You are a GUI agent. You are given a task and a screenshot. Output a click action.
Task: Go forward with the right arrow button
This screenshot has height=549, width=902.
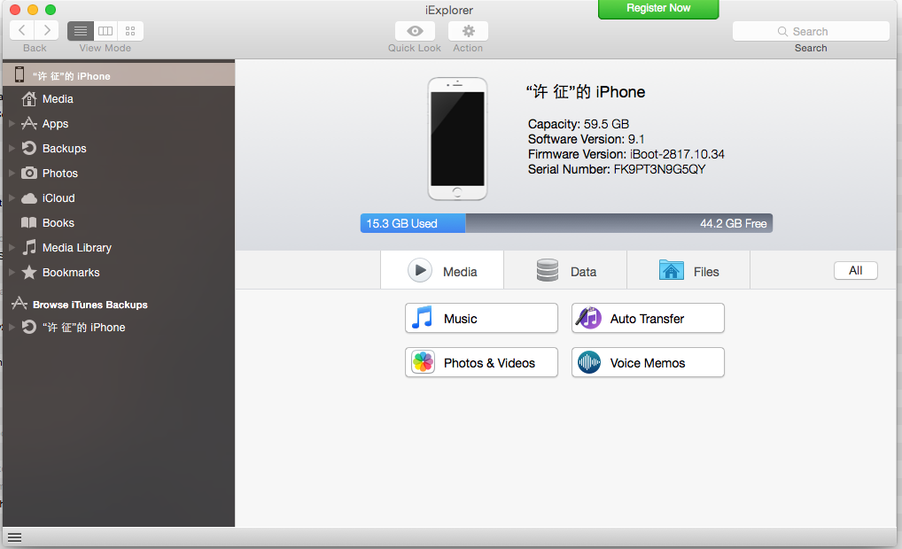pos(47,30)
